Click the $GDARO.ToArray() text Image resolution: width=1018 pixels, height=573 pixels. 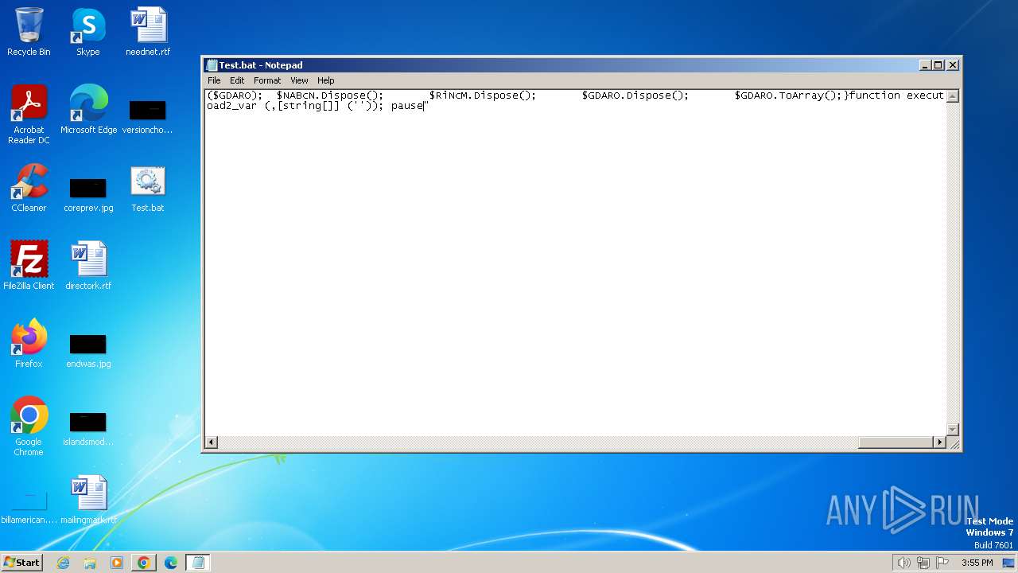click(787, 95)
